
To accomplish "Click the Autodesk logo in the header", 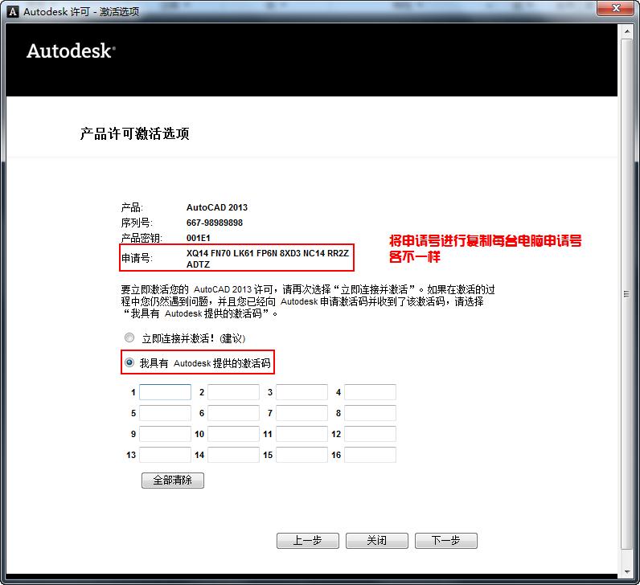I will click(71, 51).
